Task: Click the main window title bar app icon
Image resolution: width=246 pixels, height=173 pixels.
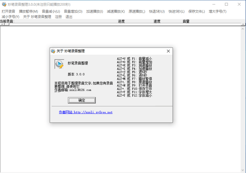Action: click(4, 4)
